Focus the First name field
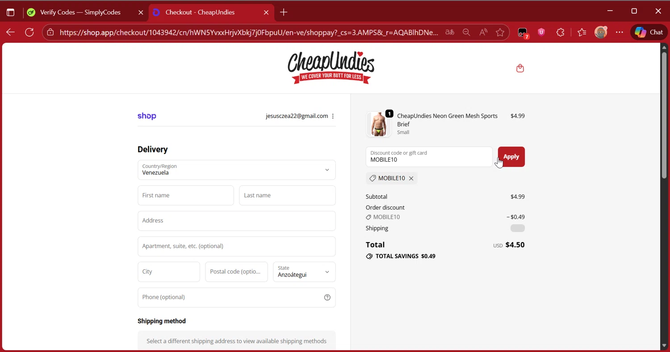The width and height of the screenshot is (670, 352). point(185,195)
